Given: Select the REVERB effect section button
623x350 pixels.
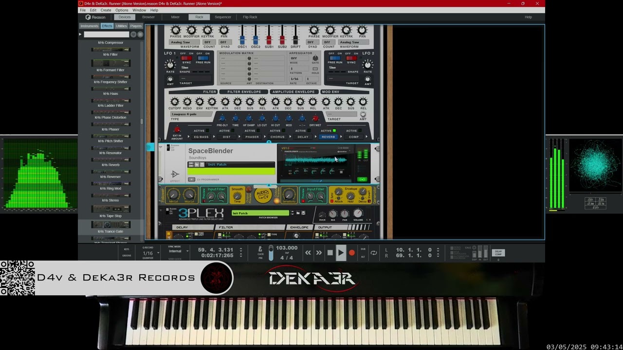Looking at the screenshot, I should tap(328, 137).
